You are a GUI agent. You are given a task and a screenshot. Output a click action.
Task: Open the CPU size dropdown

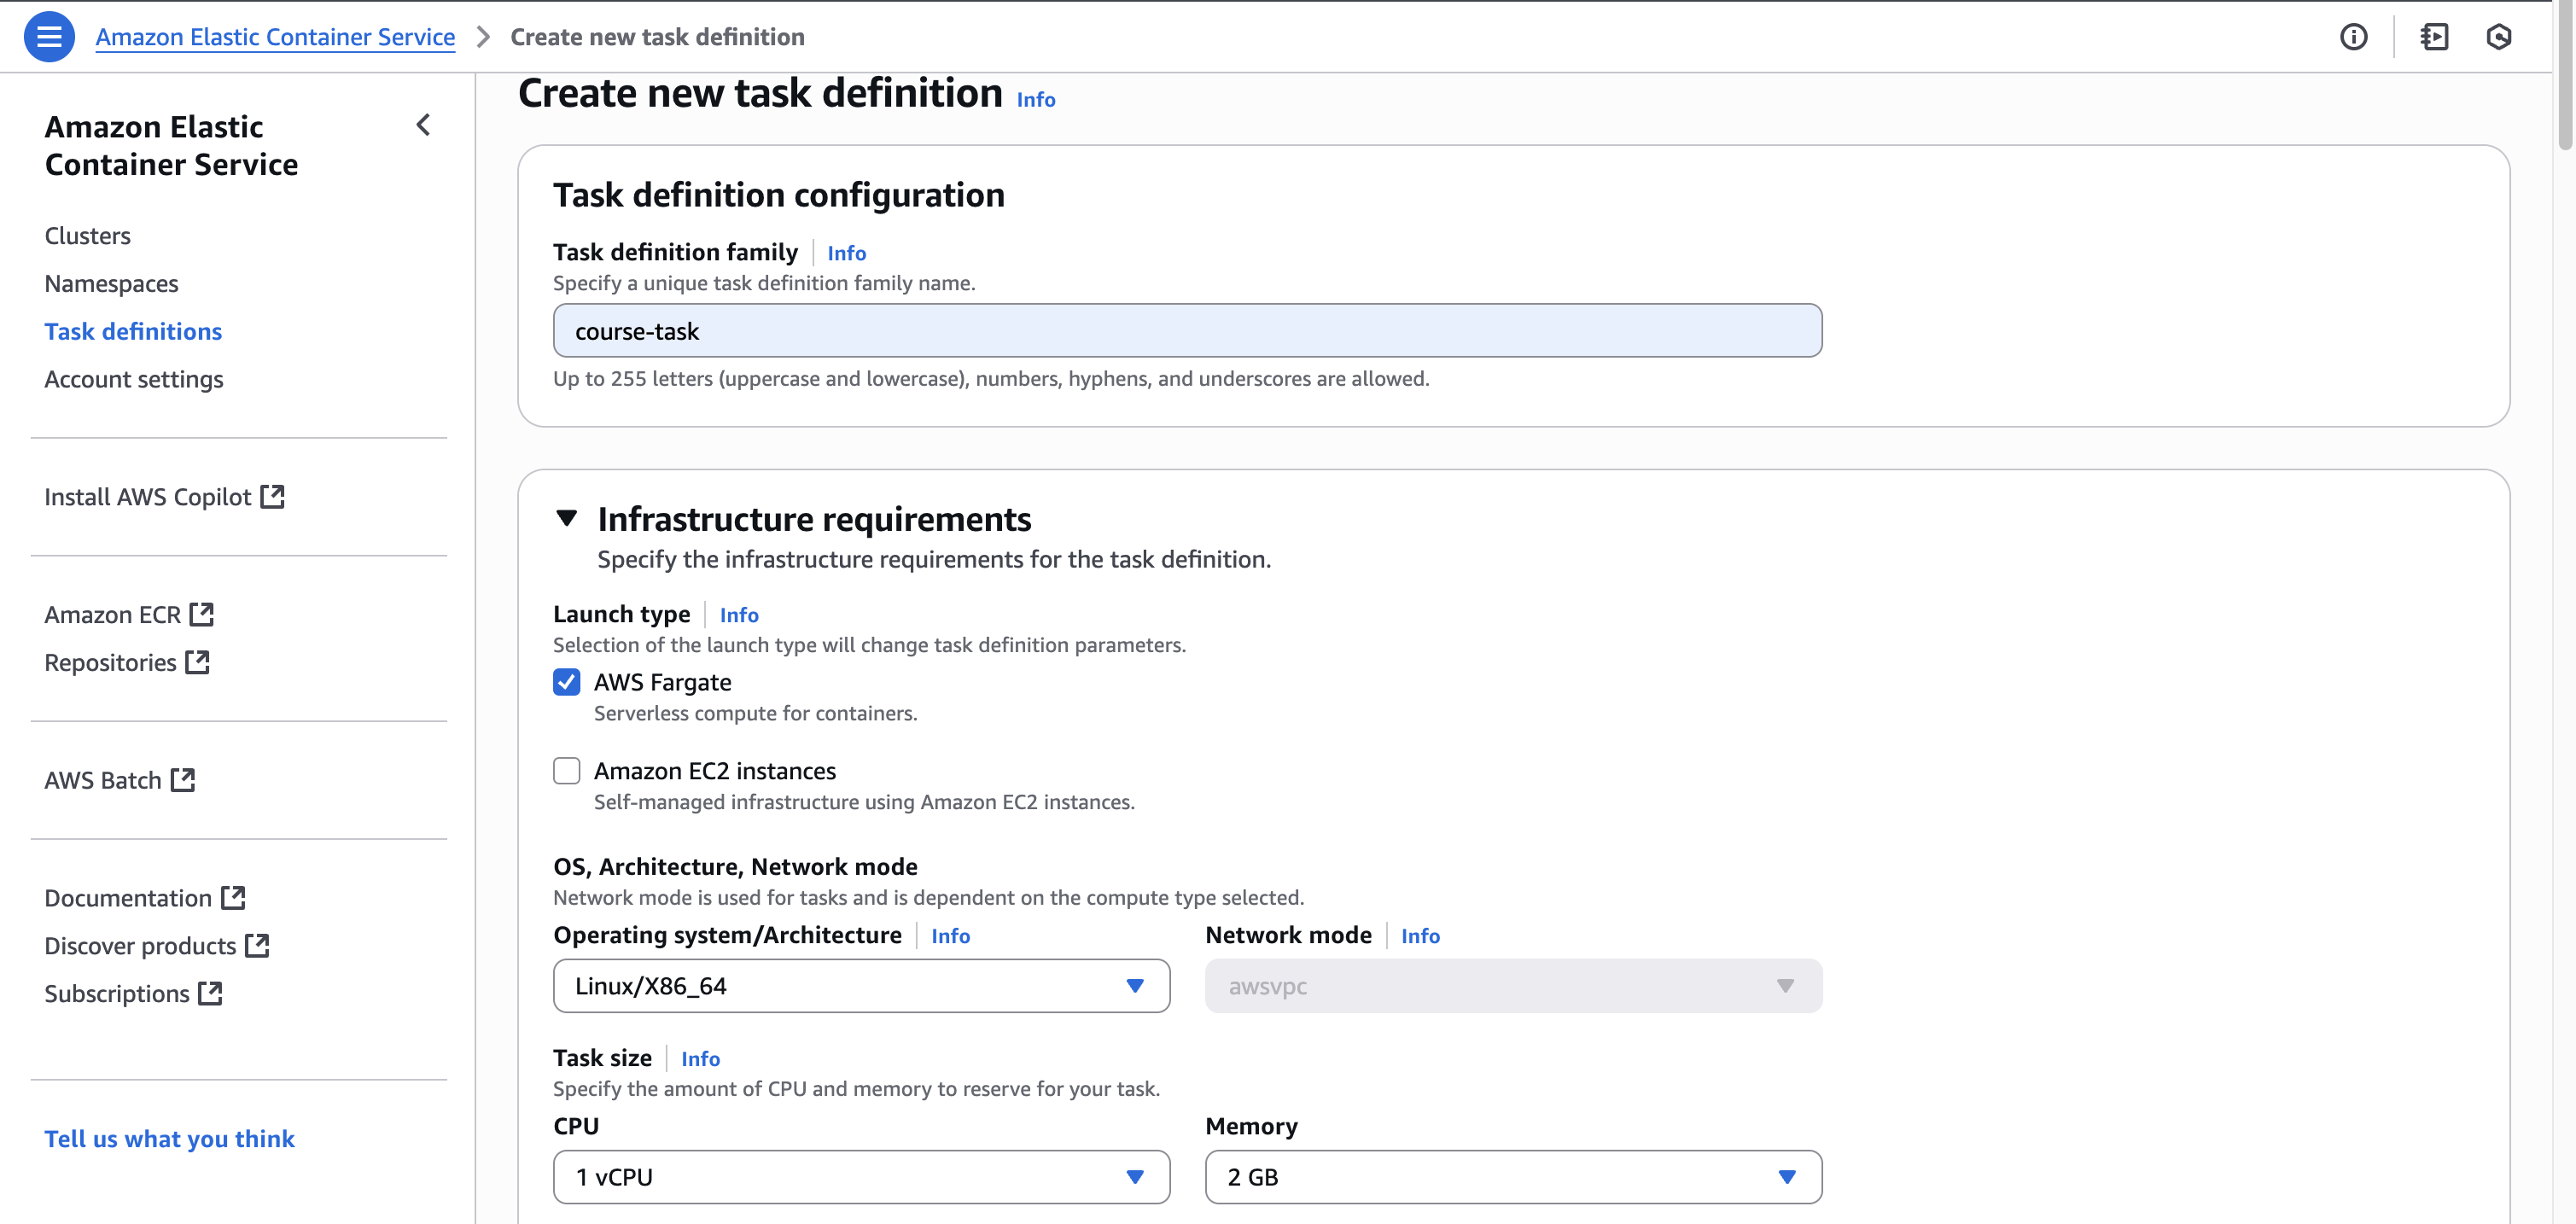pos(860,1177)
